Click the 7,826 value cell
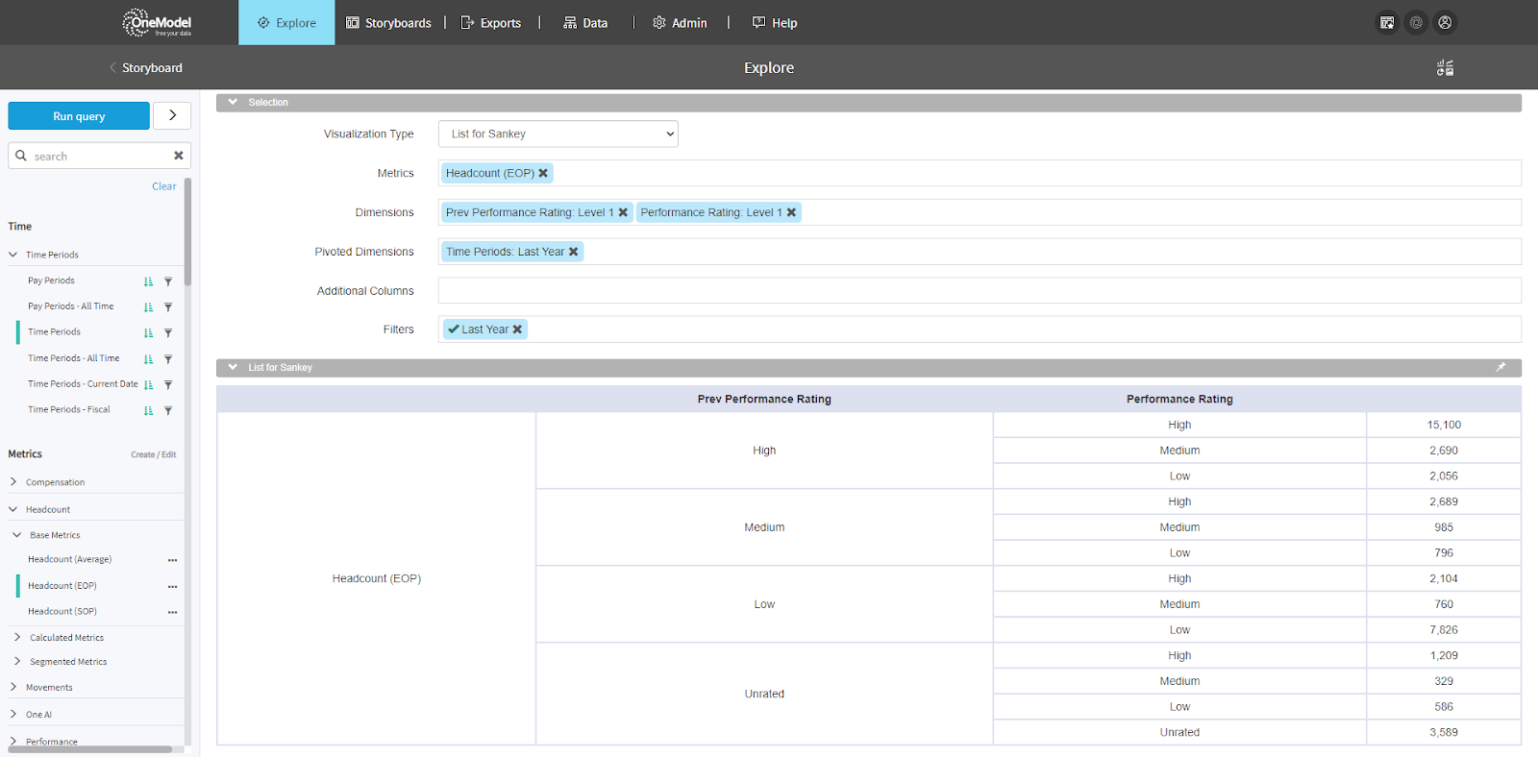This screenshot has width=1538, height=757. (x=1444, y=630)
